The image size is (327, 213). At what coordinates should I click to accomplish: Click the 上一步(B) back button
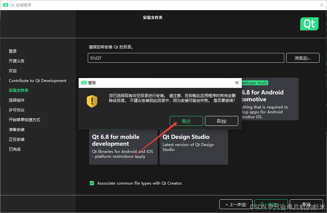tap(236, 204)
